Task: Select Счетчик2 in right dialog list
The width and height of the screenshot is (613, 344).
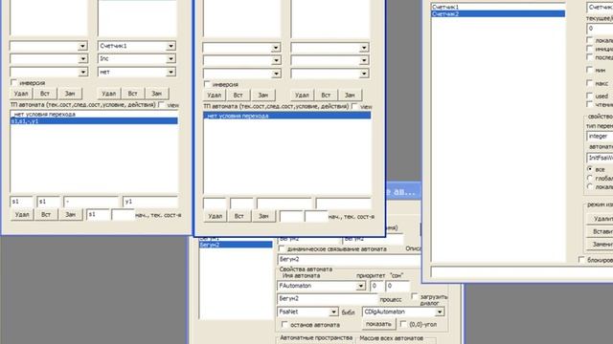Action: pyautogui.click(x=498, y=14)
